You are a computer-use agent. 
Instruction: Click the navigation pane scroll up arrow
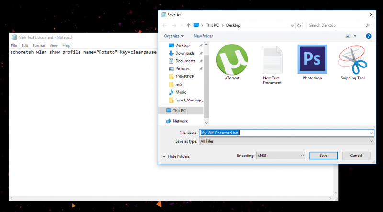(x=206, y=45)
